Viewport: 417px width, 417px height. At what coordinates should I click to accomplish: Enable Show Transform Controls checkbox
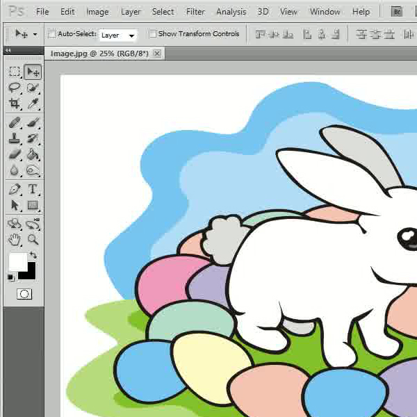153,34
